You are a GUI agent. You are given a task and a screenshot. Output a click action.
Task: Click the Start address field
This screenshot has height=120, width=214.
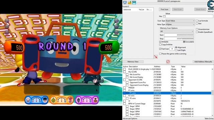[x=179, y=35]
